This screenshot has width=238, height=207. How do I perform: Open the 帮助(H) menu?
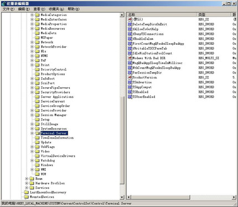click(74, 9)
